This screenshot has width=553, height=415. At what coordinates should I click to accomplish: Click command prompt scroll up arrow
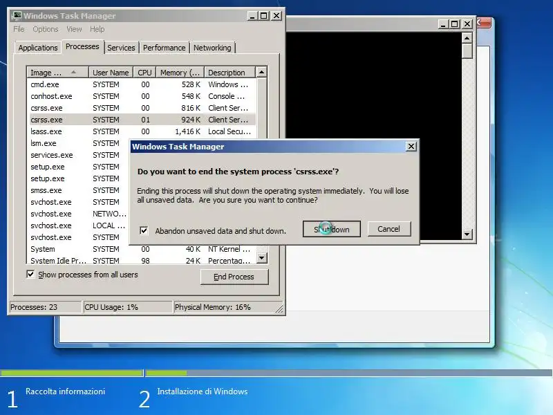point(467,37)
